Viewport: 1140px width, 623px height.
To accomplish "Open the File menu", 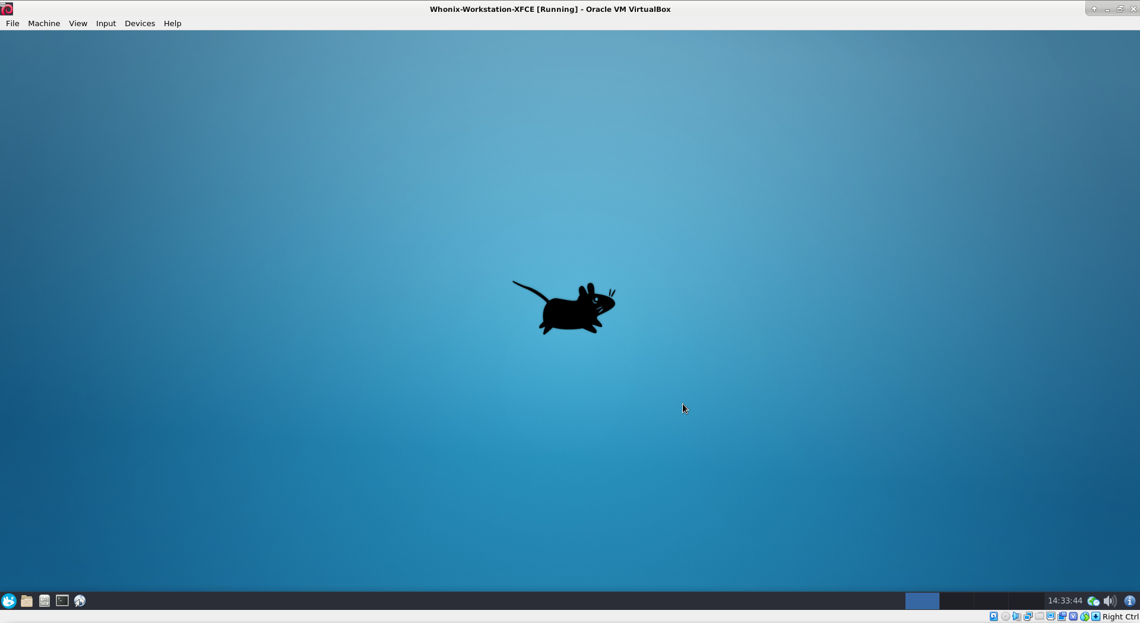I will pyautogui.click(x=12, y=23).
